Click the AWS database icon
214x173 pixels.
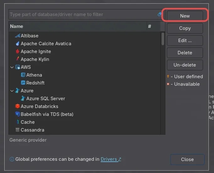pyautogui.click(x=18, y=67)
